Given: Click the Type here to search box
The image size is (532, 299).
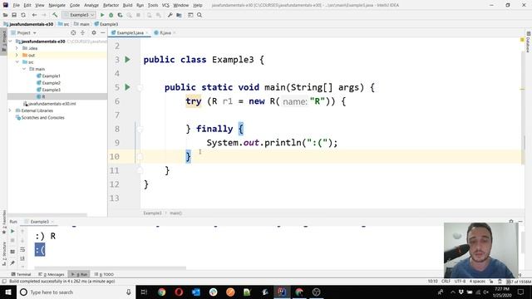Looking at the screenshot, I should coord(76,292).
